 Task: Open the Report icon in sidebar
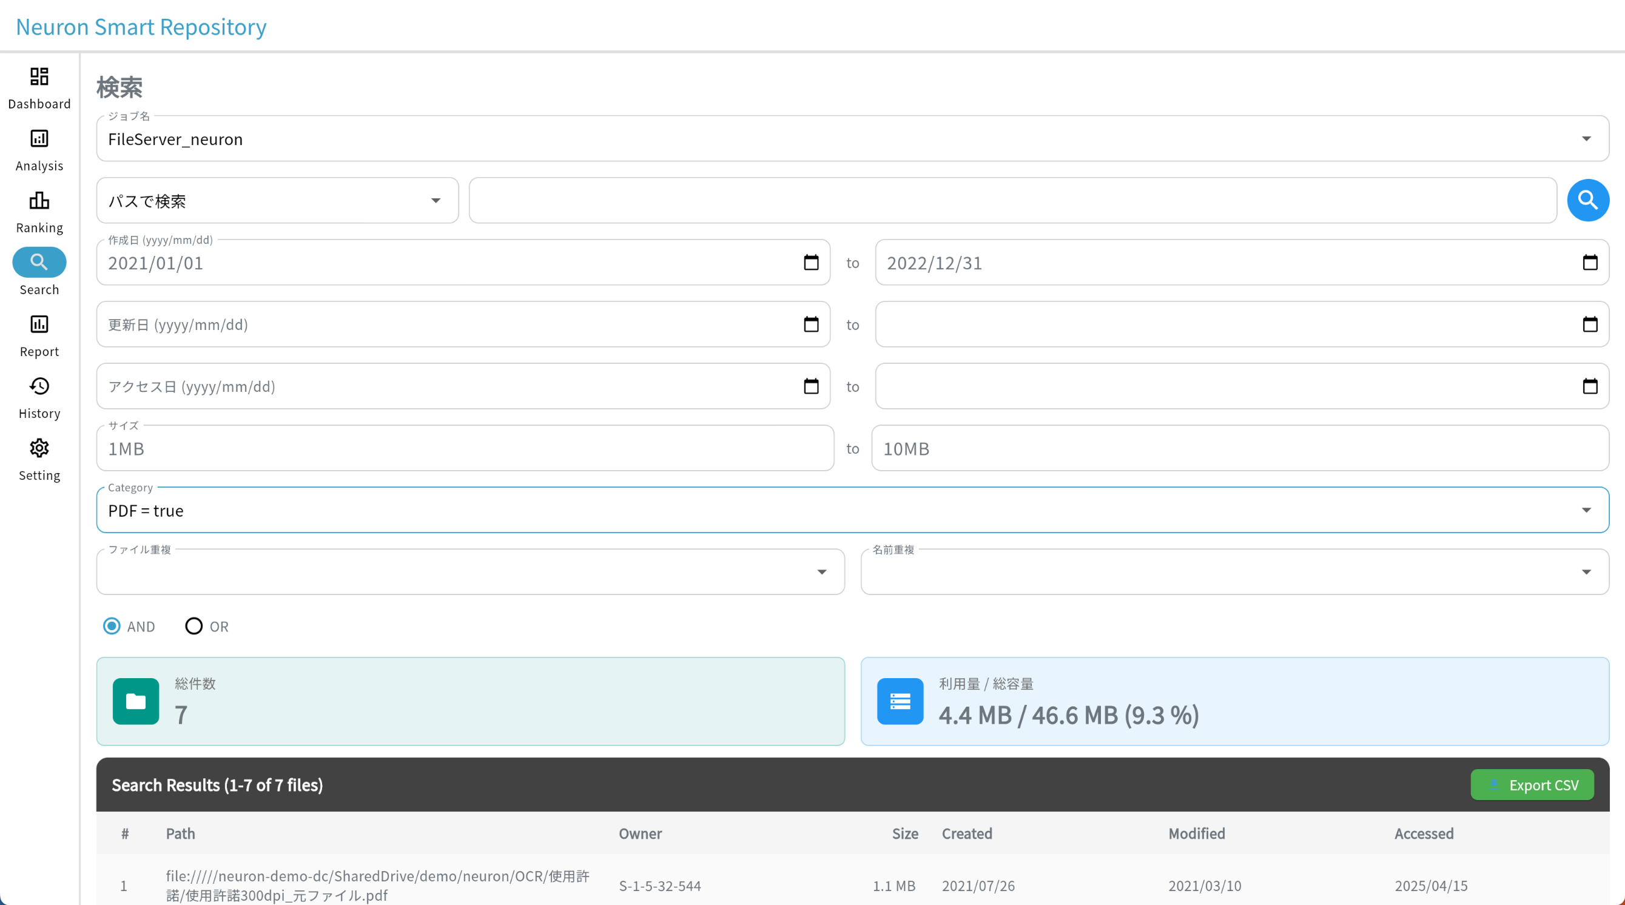point(39,323)
